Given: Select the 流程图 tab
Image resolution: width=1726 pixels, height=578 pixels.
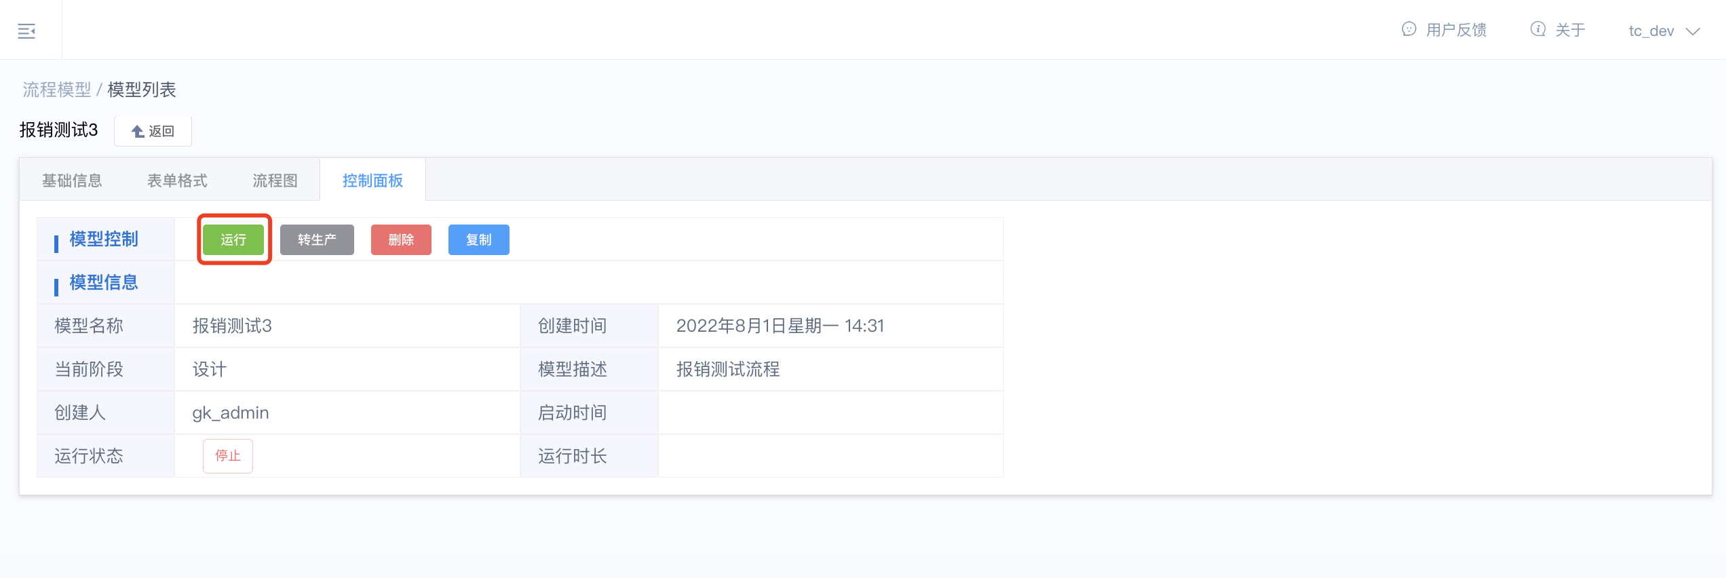Looking at the screenshot, I should (x=275, y=180).
